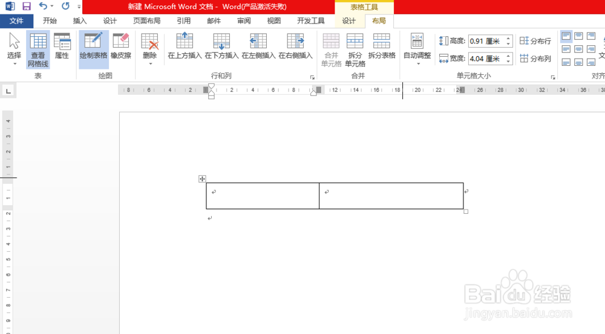The image size is (605, 334).
Task: Open table 属性 properties
Action: 62,47
